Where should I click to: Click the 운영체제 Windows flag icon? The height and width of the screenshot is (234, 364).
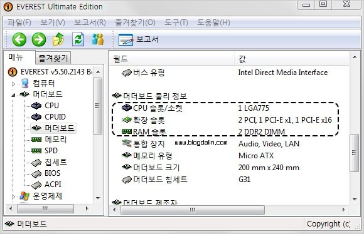[x=24, y=196]
